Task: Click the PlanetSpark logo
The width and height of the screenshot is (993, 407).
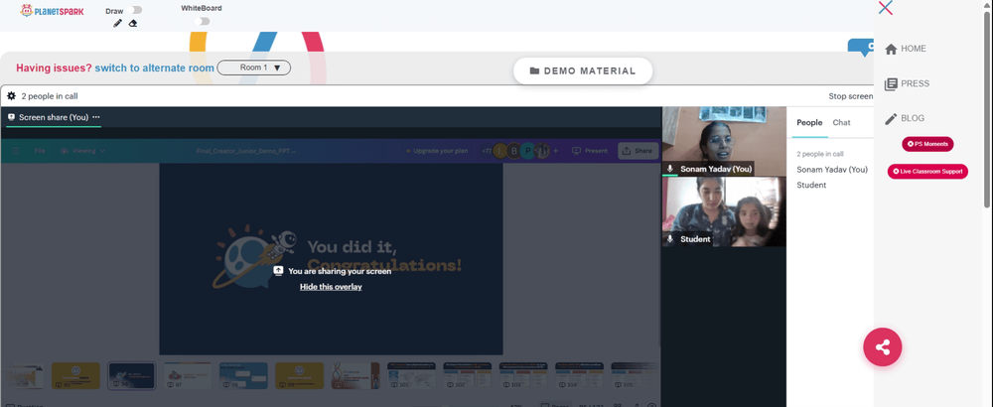Action: pos(52,11)
